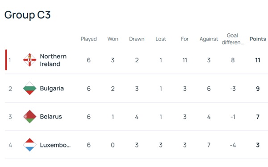Screen dimensions: 268x167
Task: Open the Belarus team page
Action: (x=51, y=117)
